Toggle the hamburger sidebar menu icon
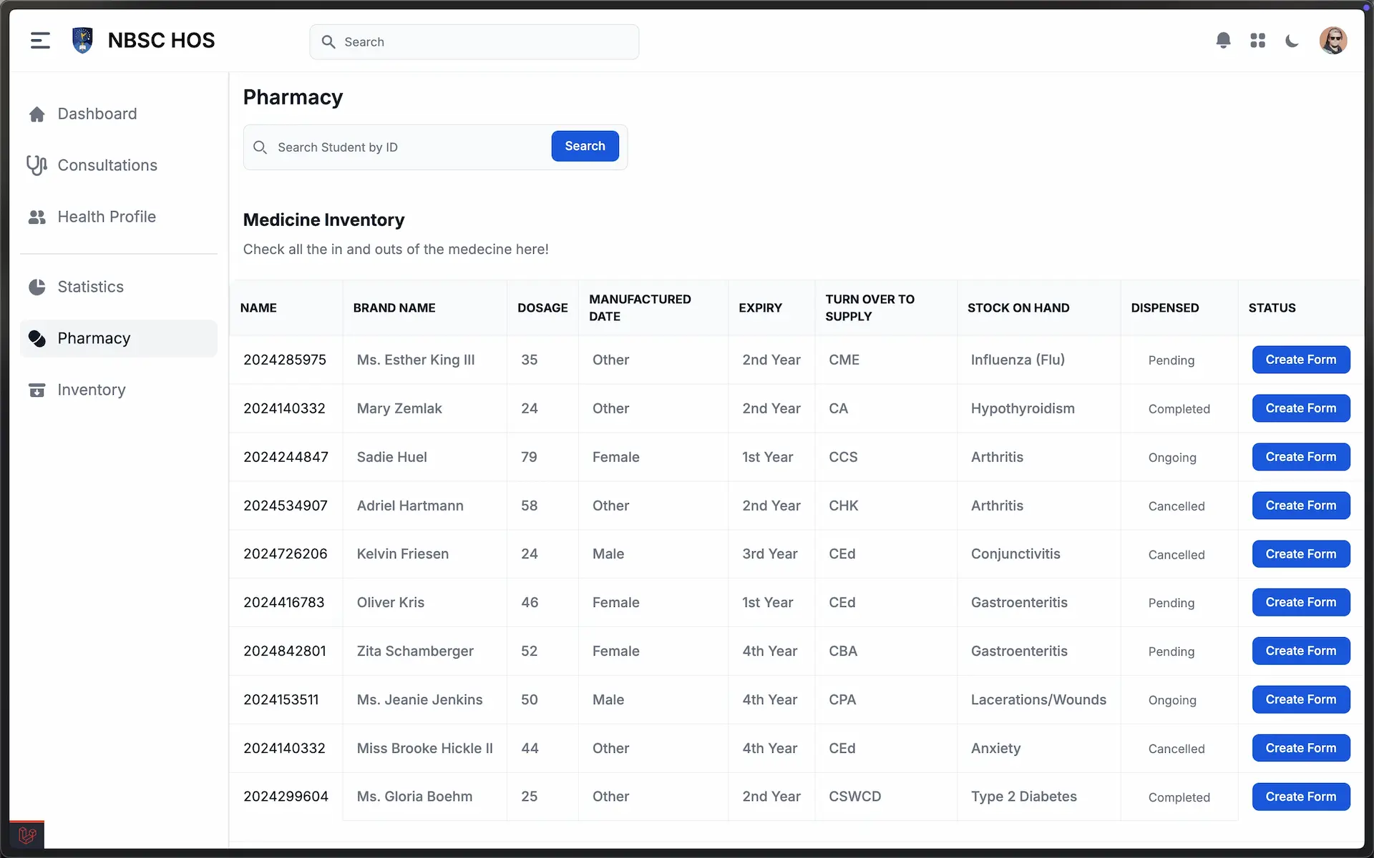This screenshot has height=858, width=1374. tap(40, 41)
